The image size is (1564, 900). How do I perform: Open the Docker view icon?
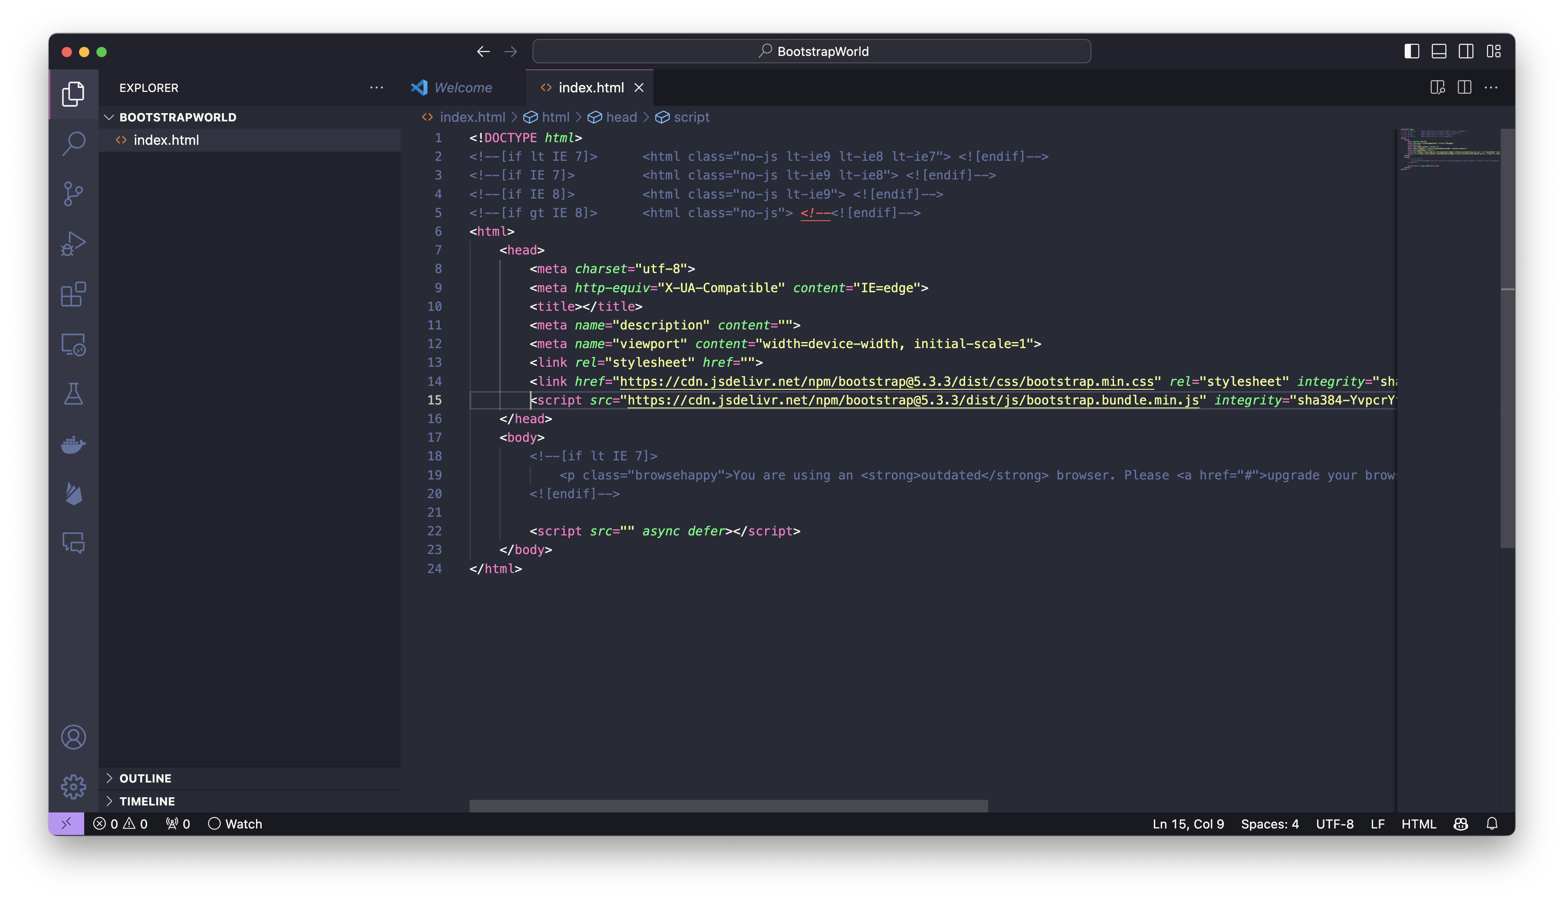coord(74,444)
